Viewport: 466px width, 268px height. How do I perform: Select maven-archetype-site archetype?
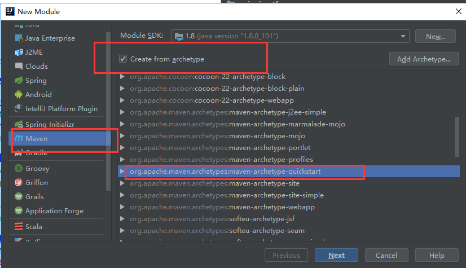pyautogui.click(x=214, y=183)
